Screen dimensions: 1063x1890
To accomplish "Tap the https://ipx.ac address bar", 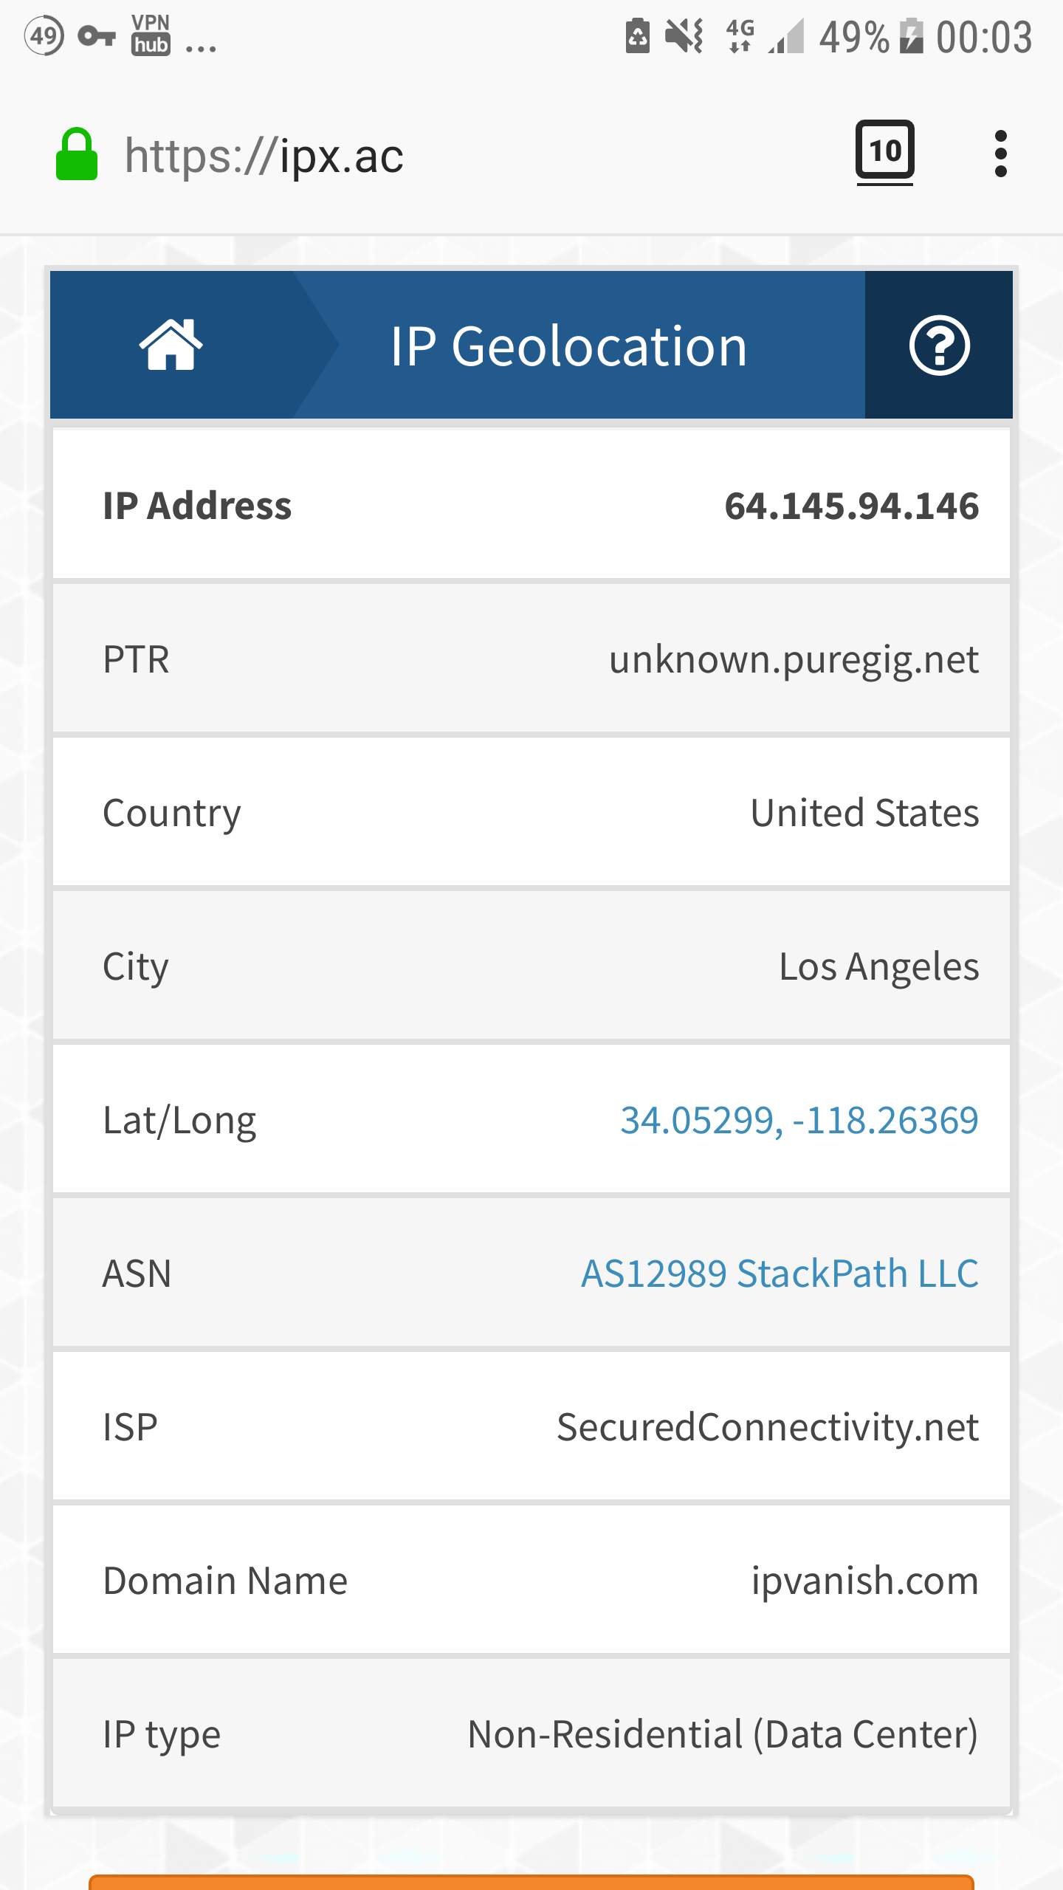I will [264, 156].
